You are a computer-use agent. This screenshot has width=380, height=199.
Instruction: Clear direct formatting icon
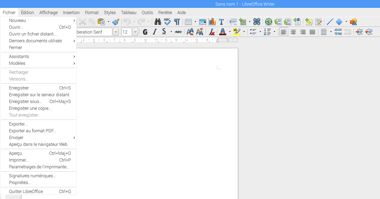coord(212,32)
